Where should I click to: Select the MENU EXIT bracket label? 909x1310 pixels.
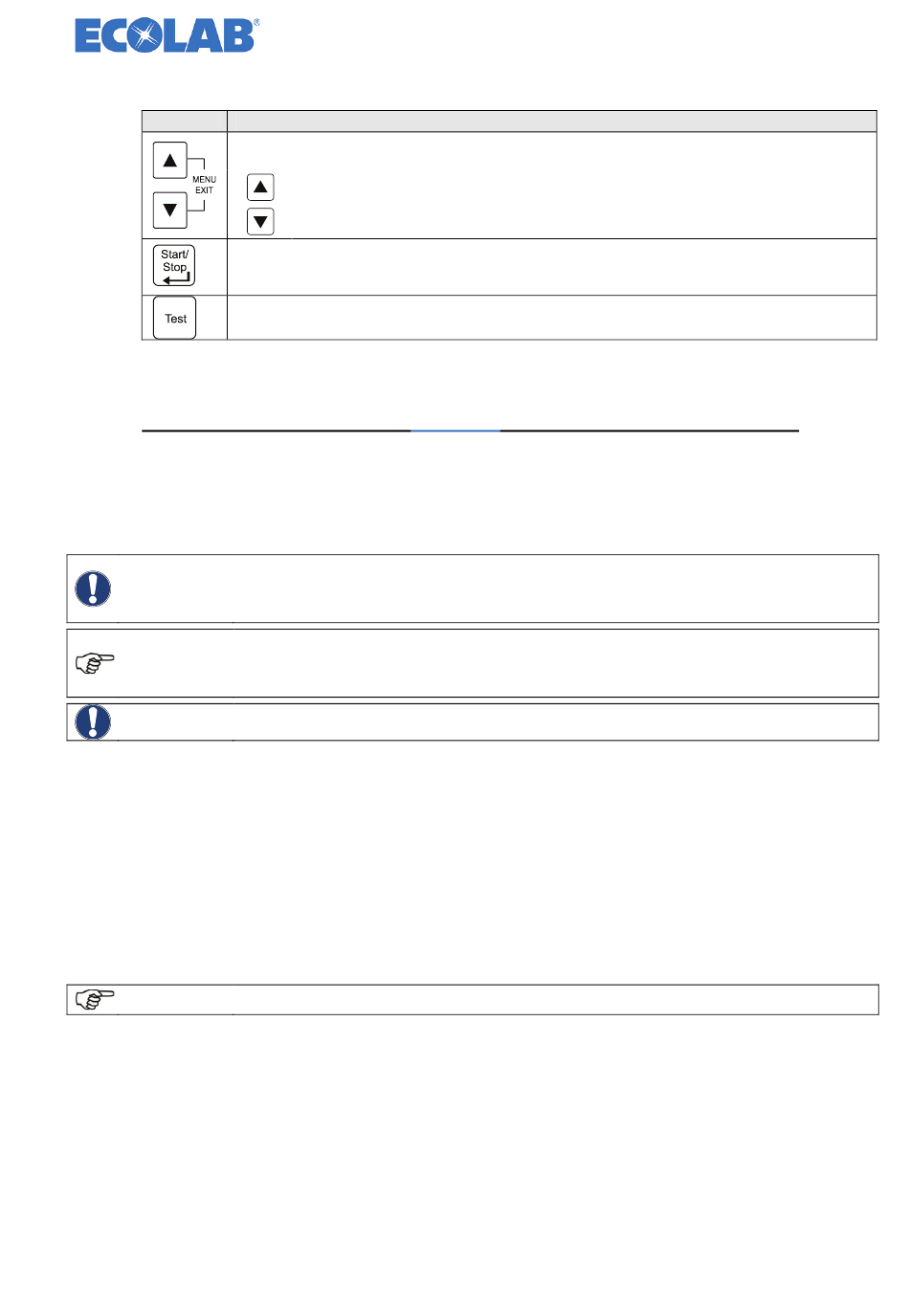[204, 185]
